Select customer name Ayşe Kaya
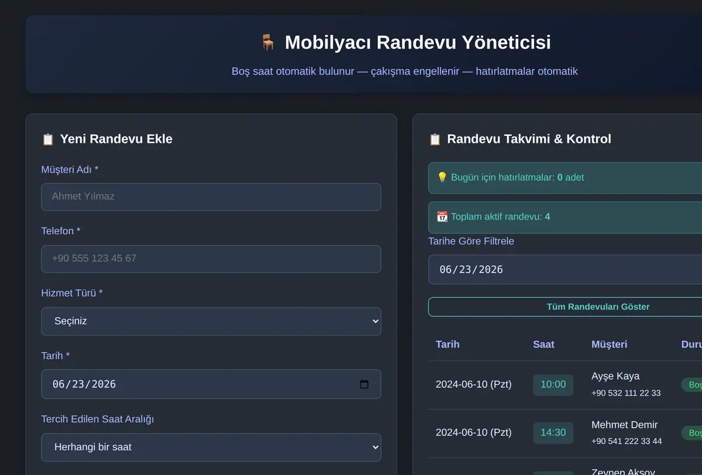This screenshot has width=702, height=475. tap(615, 377)
